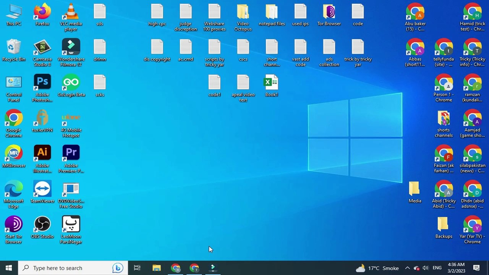Open Task View from the taskbar
The height and width of the screenshot is (275, 489).
tap(137, 268)
